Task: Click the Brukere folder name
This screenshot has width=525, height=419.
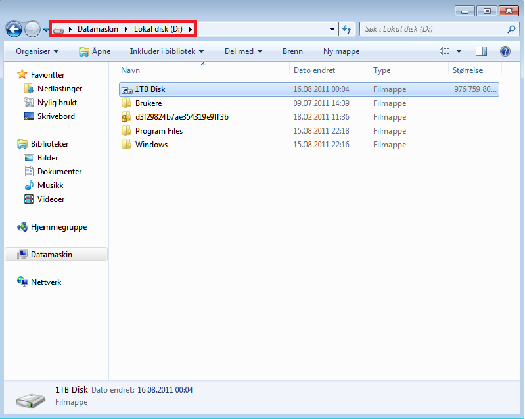Action: 148,103
